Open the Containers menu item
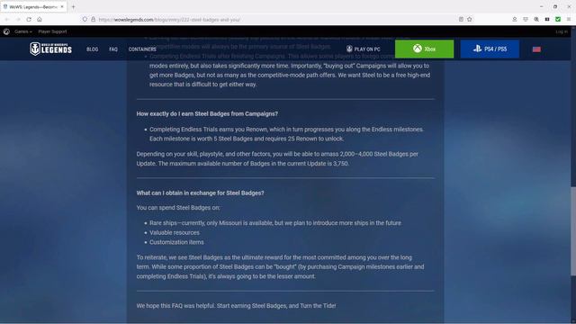The image size is (576, 324). pos(142,49)
